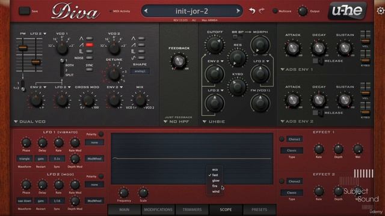Click Effect 2 Classic type button
The width and height of the screenshot is (385, 216).
point(292,193)
